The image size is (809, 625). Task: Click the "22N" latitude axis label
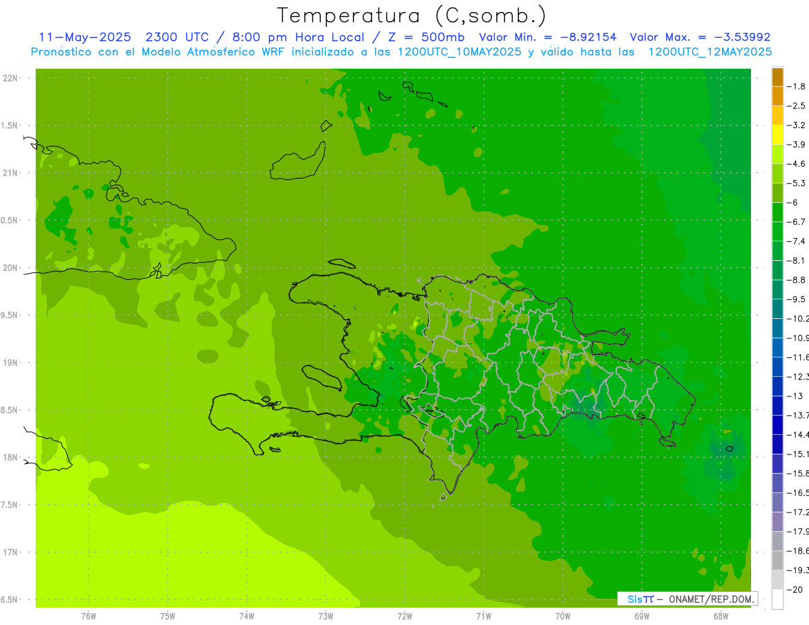tap(9, 78)
